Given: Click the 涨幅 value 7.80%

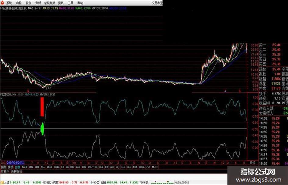Looking at the screenshot, I should (276, 79).
